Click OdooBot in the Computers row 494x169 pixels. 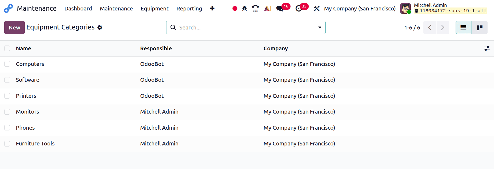[x=152, y=64]
